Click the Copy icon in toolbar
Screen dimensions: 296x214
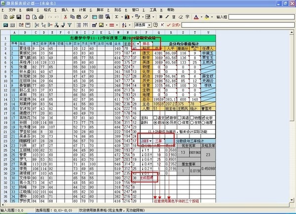72,17
